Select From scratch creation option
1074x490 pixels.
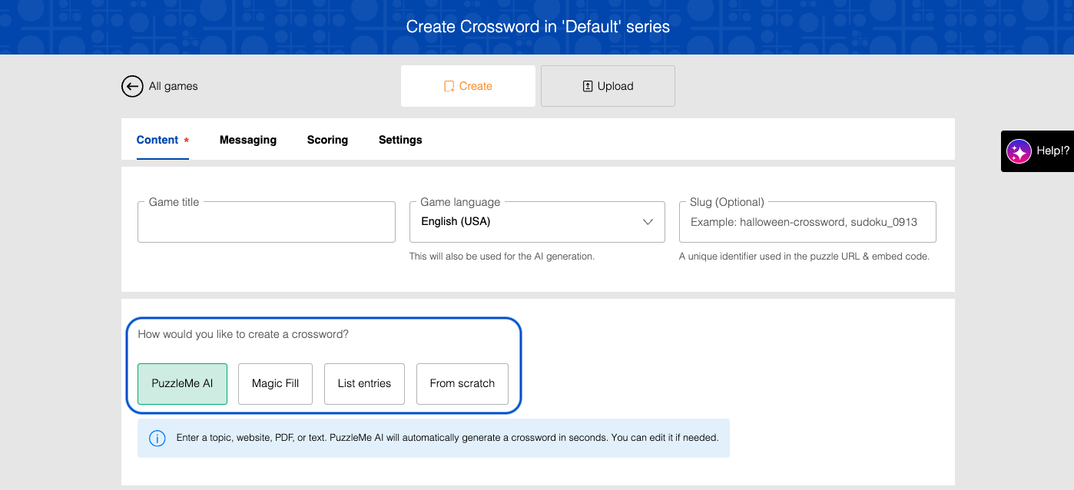pos(462,383)
